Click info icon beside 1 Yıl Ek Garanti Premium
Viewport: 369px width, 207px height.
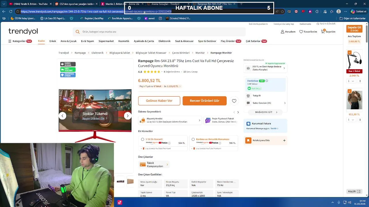pyautogui.click(x=169, y=143)
